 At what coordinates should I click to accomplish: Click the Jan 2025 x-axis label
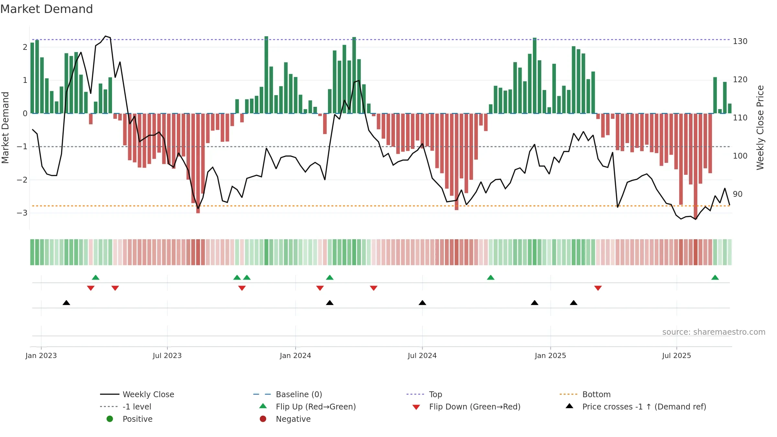coord(550,355)
